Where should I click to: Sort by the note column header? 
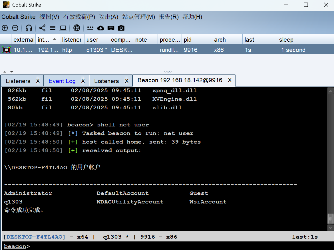click(146, 40)
